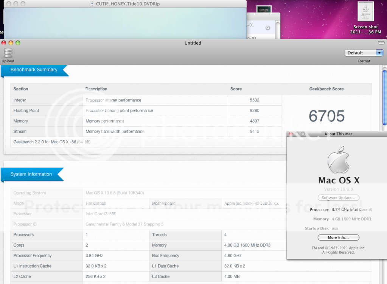Close the Untitled Geekbench window
This screenshot has height=284, width=387.
pyautogui.click(x=4, y=43)
